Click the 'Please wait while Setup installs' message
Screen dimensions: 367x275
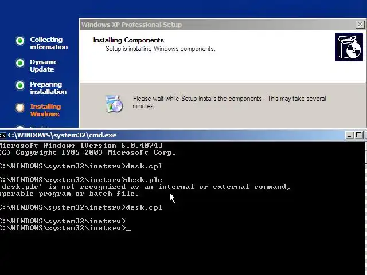[x=229, y=102]
